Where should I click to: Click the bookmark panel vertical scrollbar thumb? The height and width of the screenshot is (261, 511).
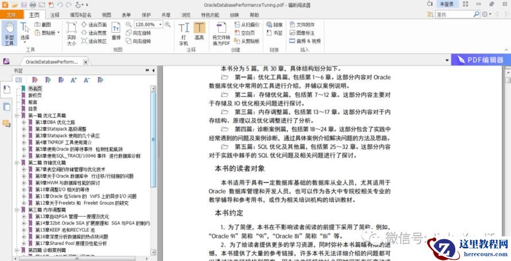(x=153, y=139)
